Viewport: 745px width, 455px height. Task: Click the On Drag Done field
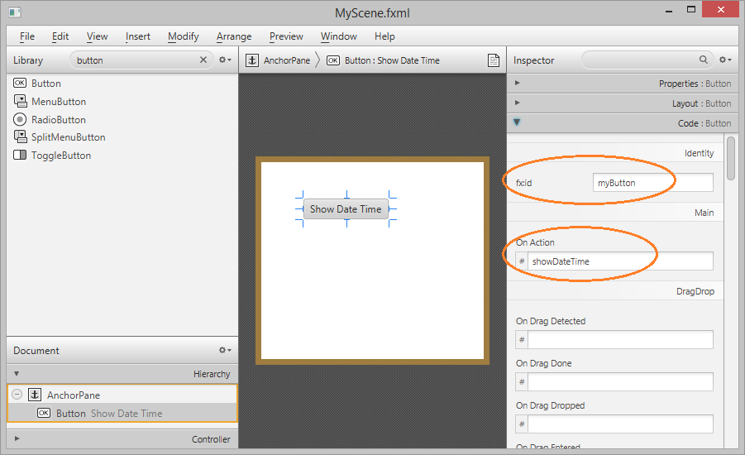tap(620, 381)
